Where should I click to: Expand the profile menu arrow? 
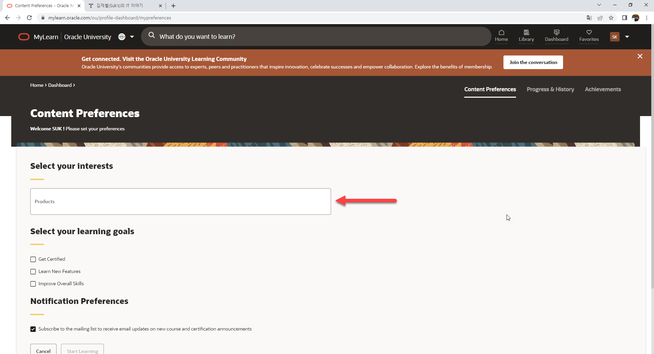627,37
